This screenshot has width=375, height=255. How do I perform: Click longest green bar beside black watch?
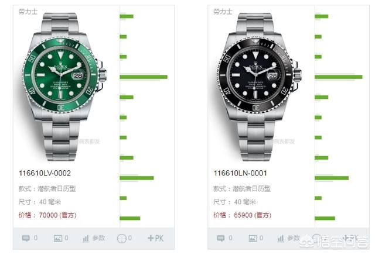[x=339, y=77]
